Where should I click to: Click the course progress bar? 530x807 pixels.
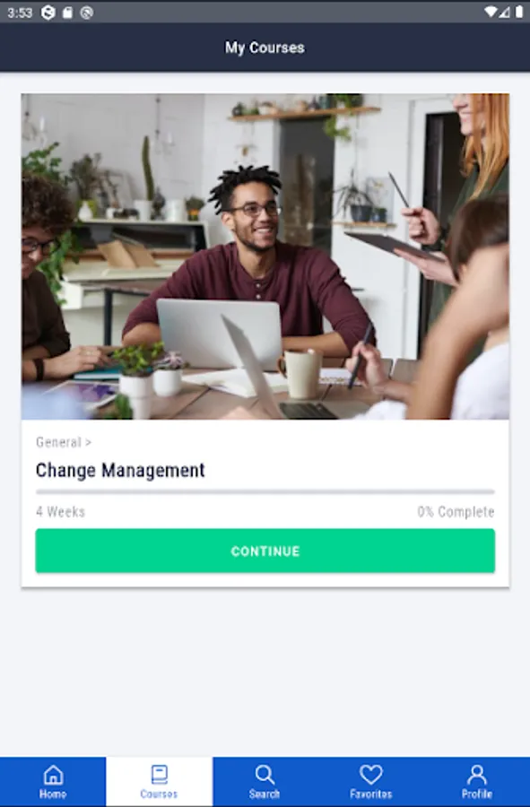pyautogui.click(x=265, y=492)
